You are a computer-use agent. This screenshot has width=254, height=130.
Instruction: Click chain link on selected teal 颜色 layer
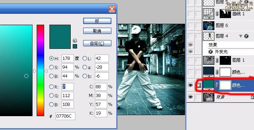click(217, 85)
